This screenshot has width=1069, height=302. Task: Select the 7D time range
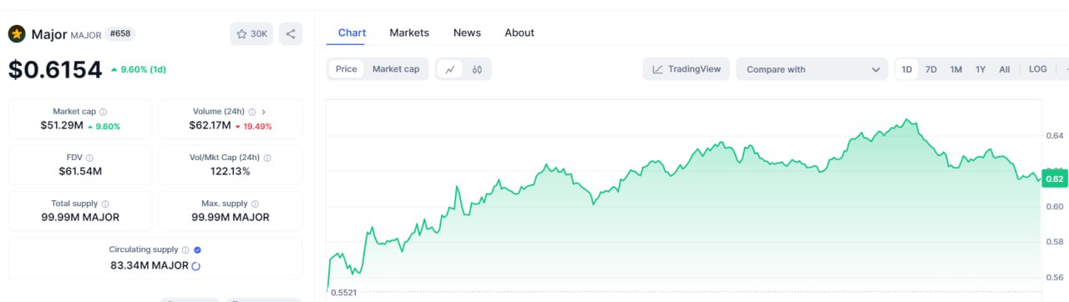(x=930, y=69)
